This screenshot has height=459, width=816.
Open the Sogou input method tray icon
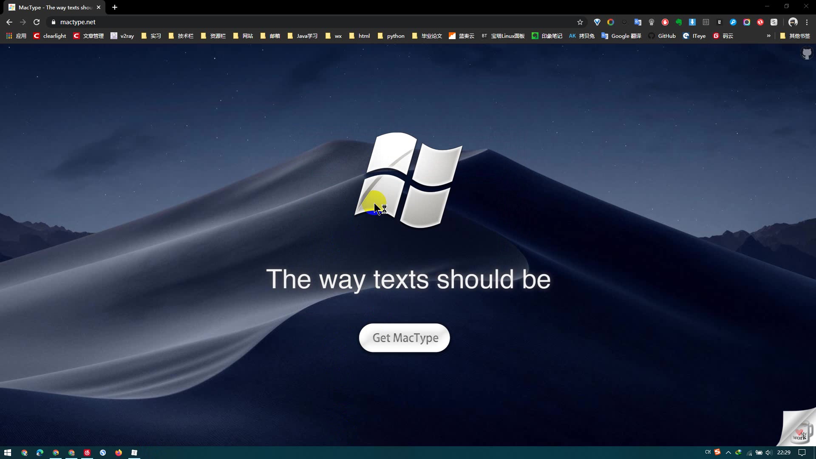coord(717,452)
